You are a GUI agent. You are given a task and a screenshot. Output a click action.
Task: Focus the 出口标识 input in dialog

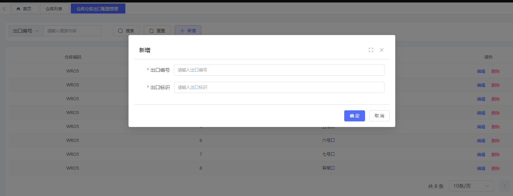click(279, 87)
